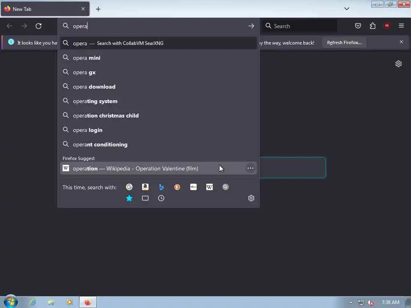Screen dimensions: 411x308
Task: Search bookmarks via star icon
Action: point(129,198)
